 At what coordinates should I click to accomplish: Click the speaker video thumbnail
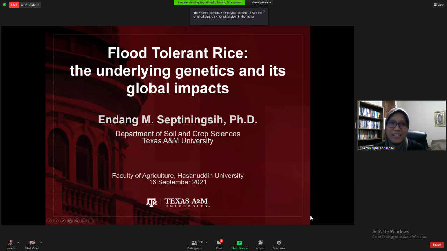tap(401, 125)
